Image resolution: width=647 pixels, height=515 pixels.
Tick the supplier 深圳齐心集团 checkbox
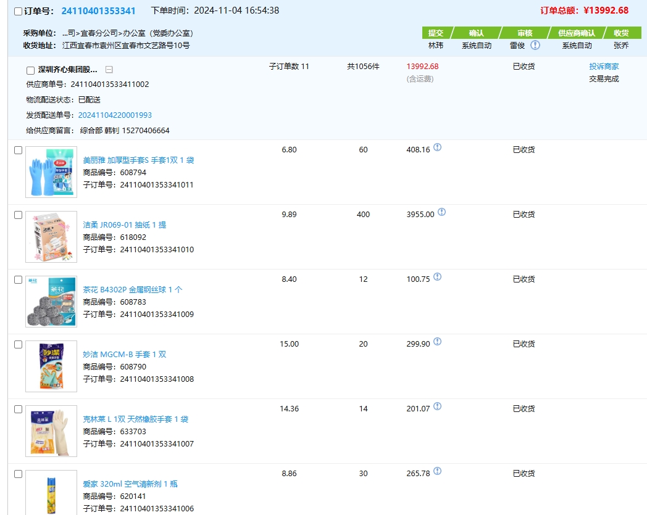click(x=30, y=70)
